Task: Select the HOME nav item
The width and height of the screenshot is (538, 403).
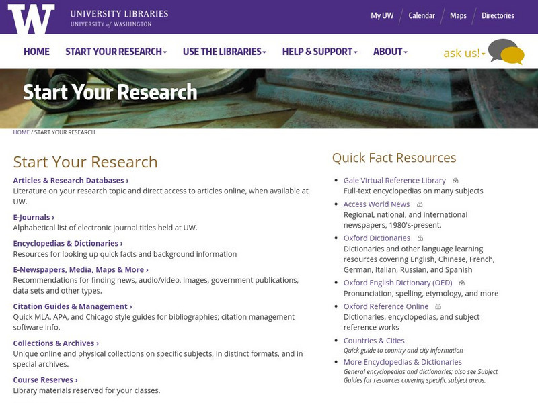Action: click(36, 52)
